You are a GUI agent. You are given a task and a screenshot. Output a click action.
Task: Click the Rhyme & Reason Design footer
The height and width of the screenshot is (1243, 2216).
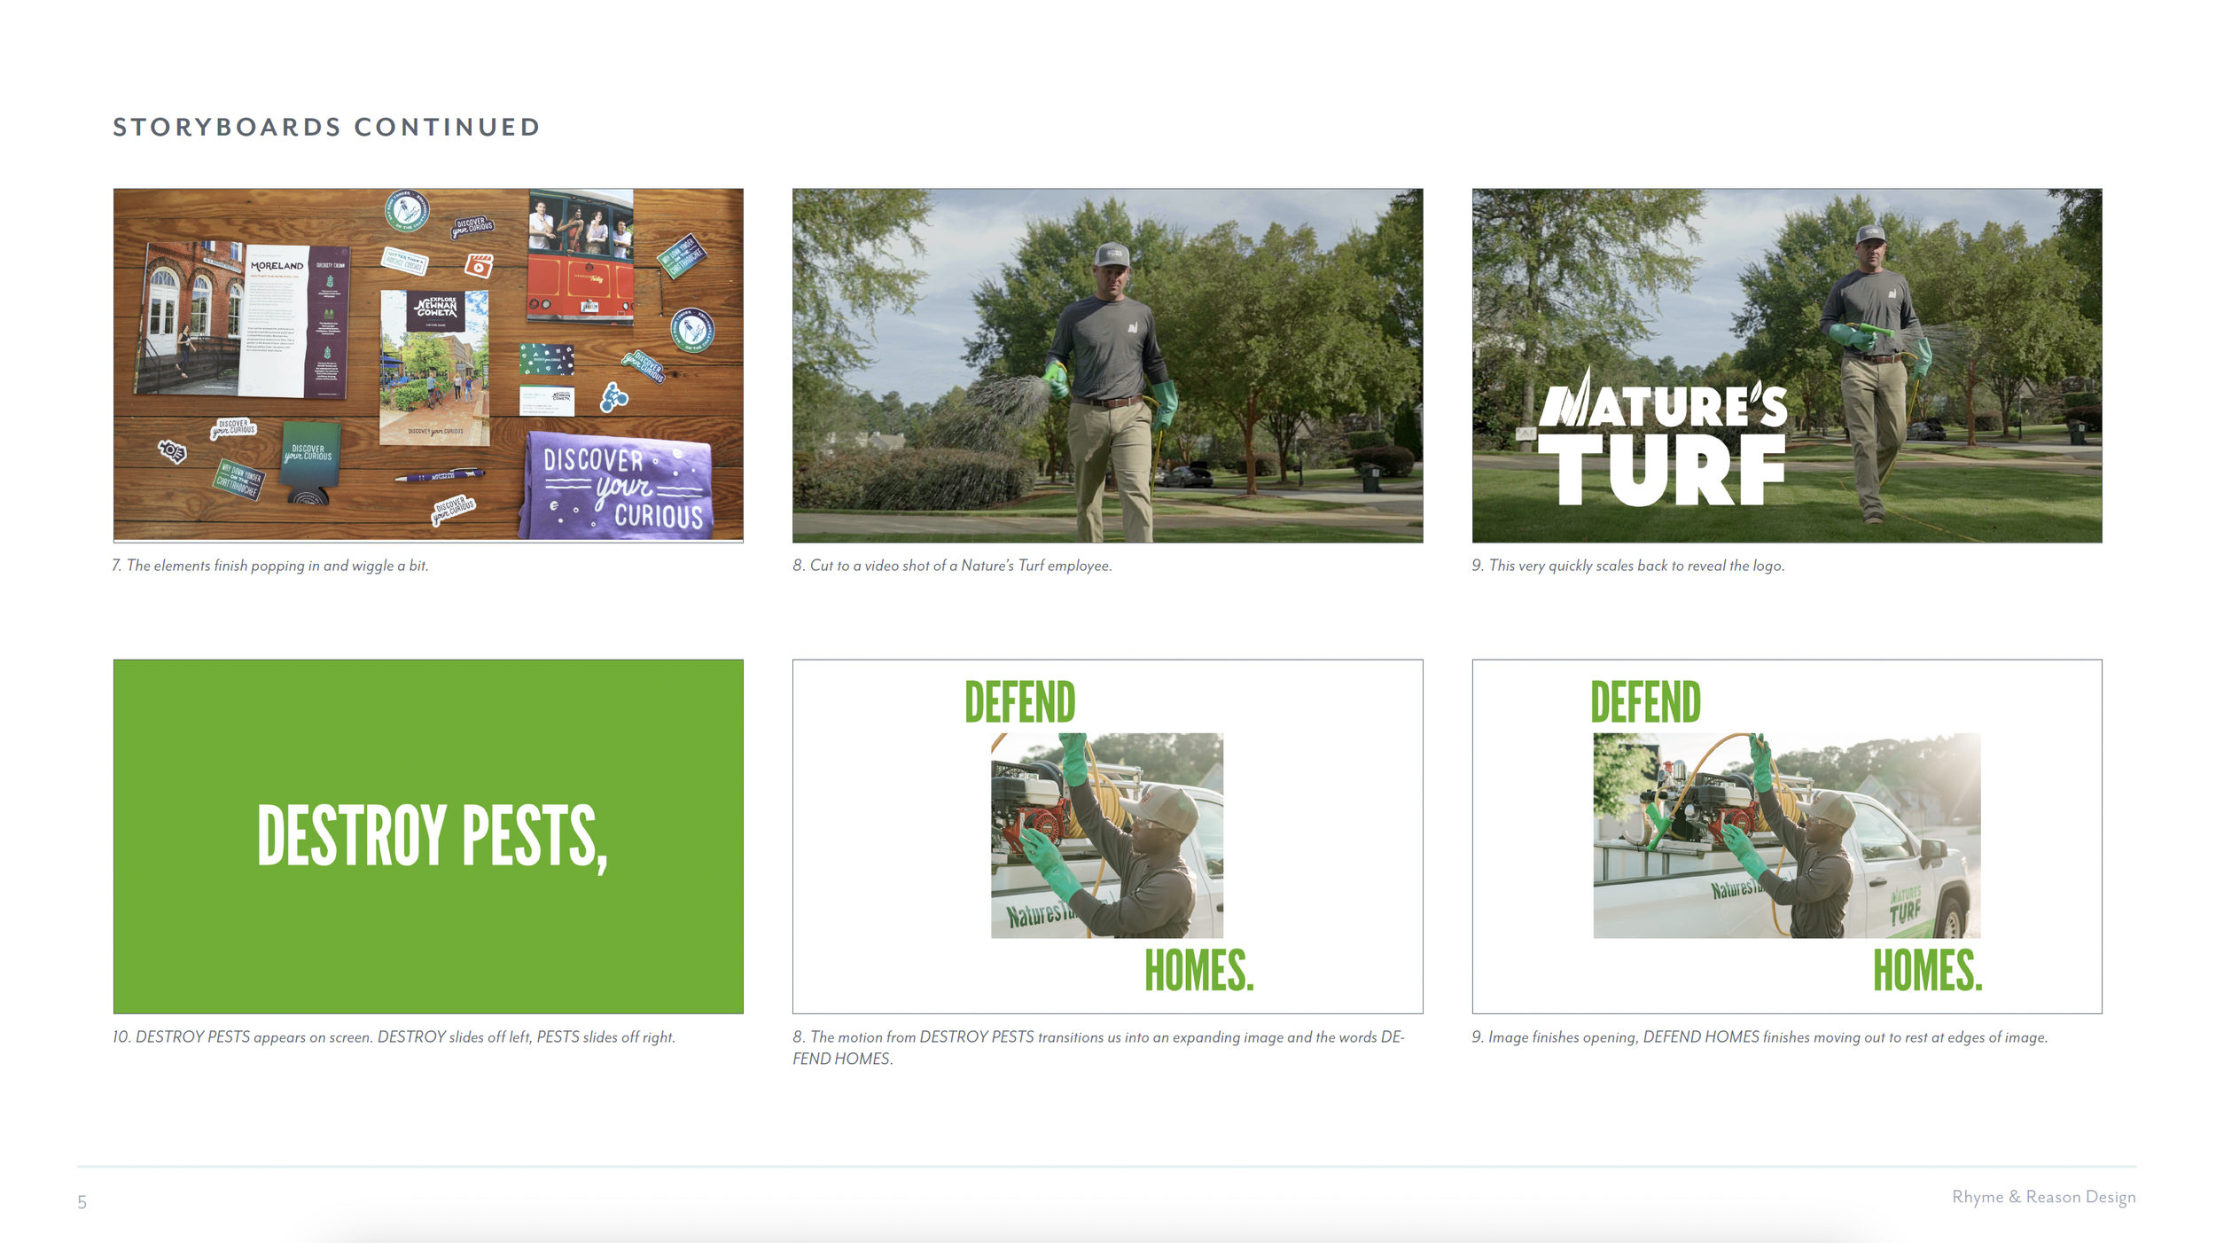pos(2043,1197)
